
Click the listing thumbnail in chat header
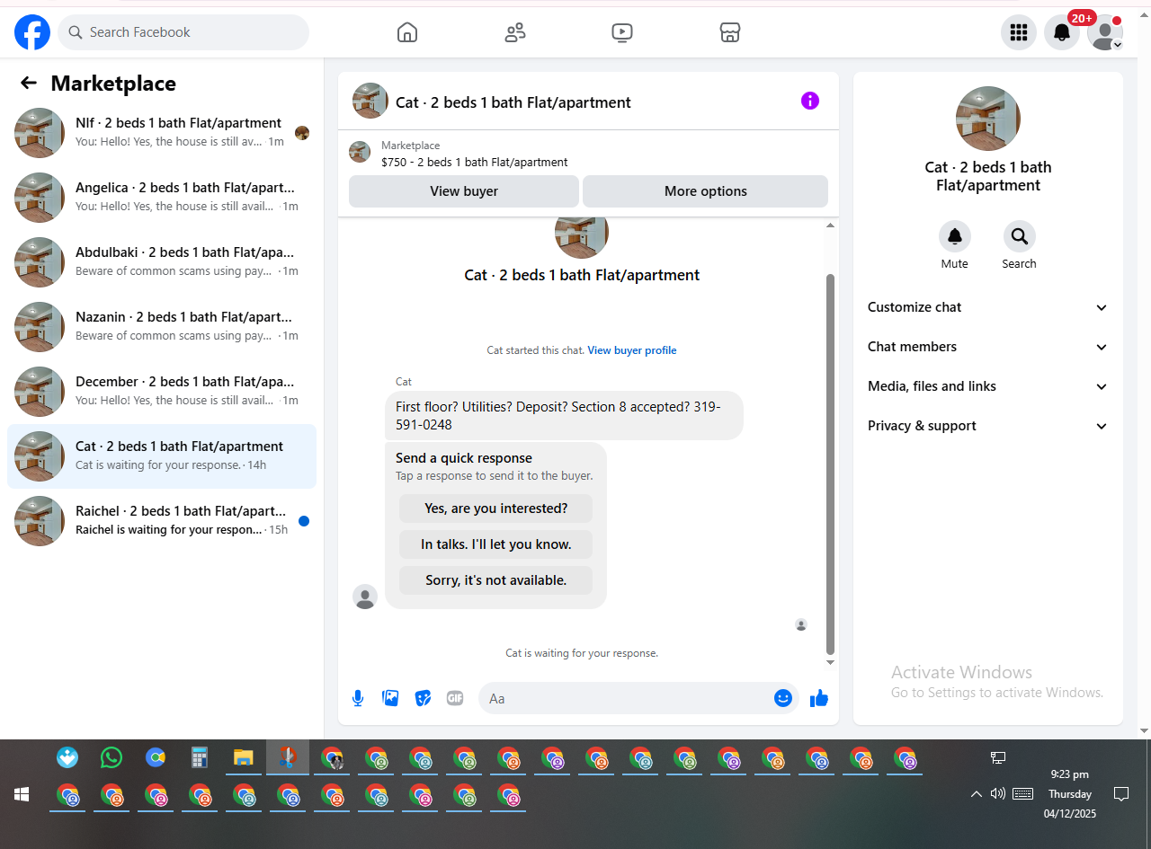pyautogui.click(x=370, y=101)
